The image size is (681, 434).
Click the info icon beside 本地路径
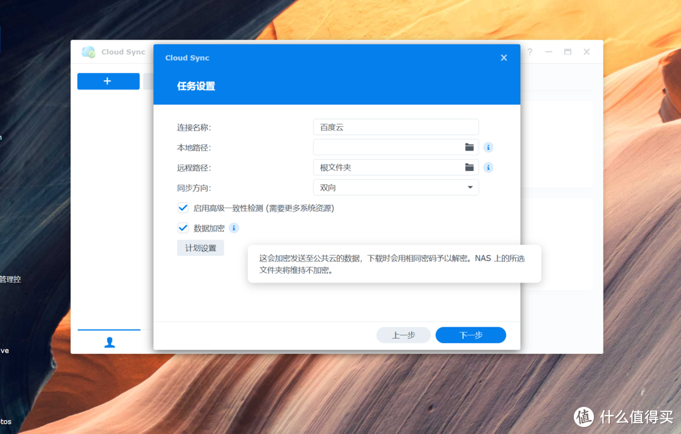point(488,147)
